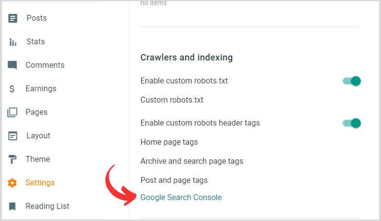Select the Comments speech bubble icon
The width and height of the screenshot is (381, 221).
click(x=12, y=65)
